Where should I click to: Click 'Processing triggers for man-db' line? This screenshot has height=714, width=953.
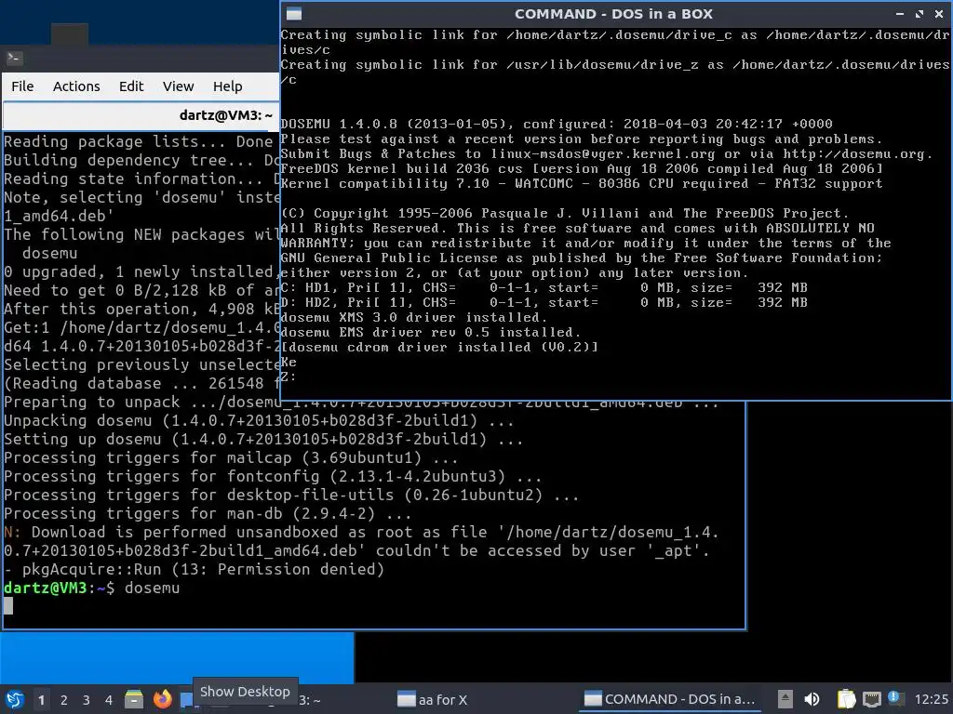click(208, 513)
